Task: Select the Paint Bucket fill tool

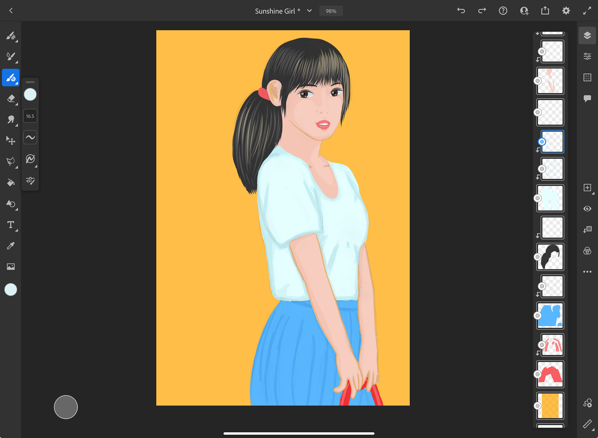Action: point(11,182)
